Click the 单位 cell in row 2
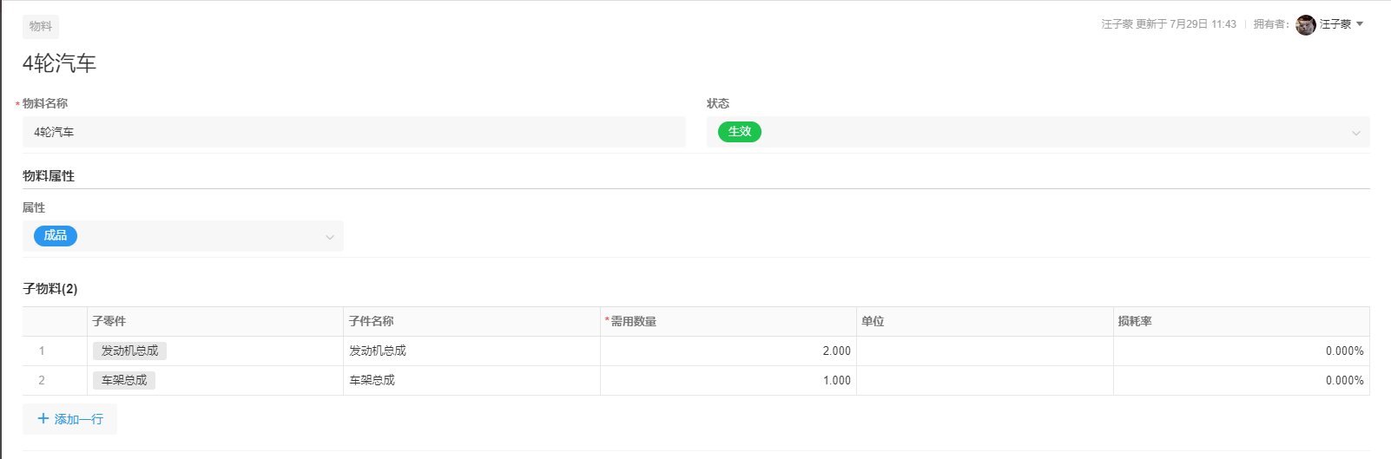Screen dimensions: 1391x459 coord(985,380)
